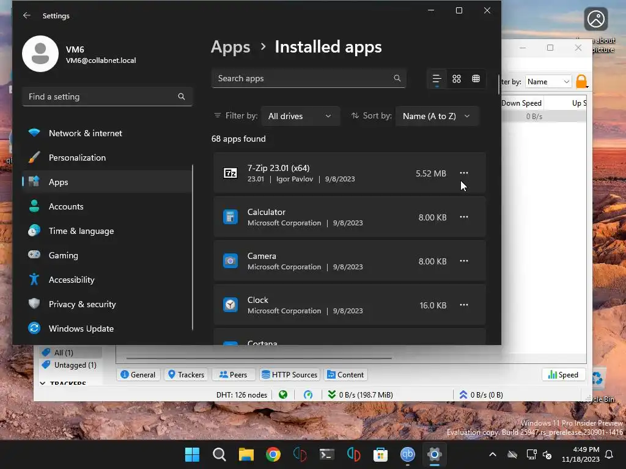This screenshot has width=626, height=469.
Task: Open the All drives filter dropdown
Action: 300,116
